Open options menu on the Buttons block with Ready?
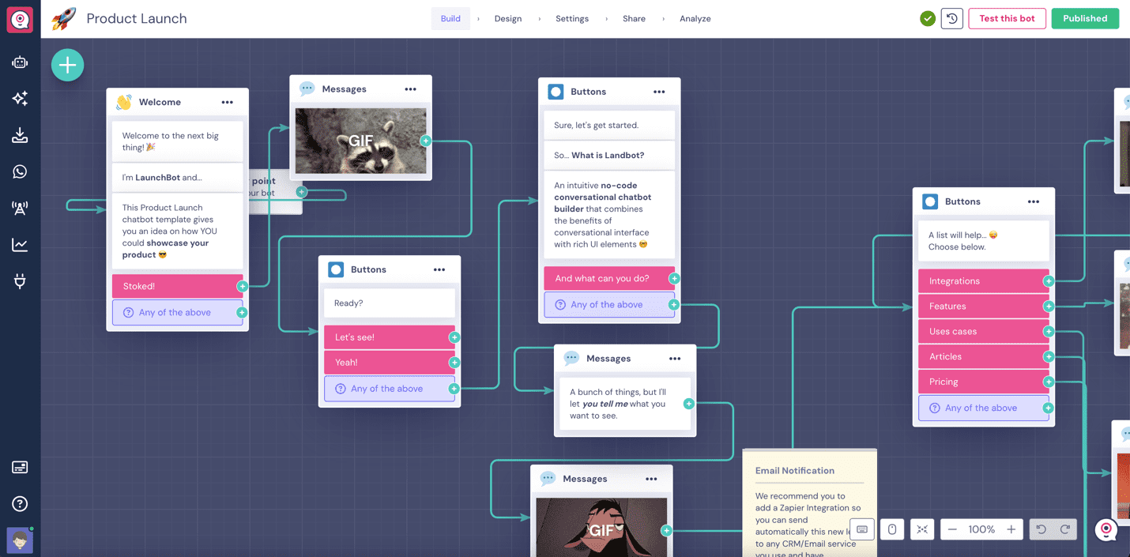 [x=440, y=269]
